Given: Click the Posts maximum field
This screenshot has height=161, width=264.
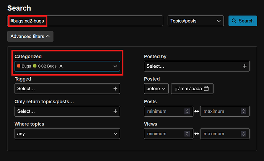Looking at the screenshot, I should pos(225,111).
